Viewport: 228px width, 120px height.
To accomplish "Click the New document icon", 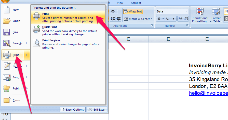I will pos(7,10).
